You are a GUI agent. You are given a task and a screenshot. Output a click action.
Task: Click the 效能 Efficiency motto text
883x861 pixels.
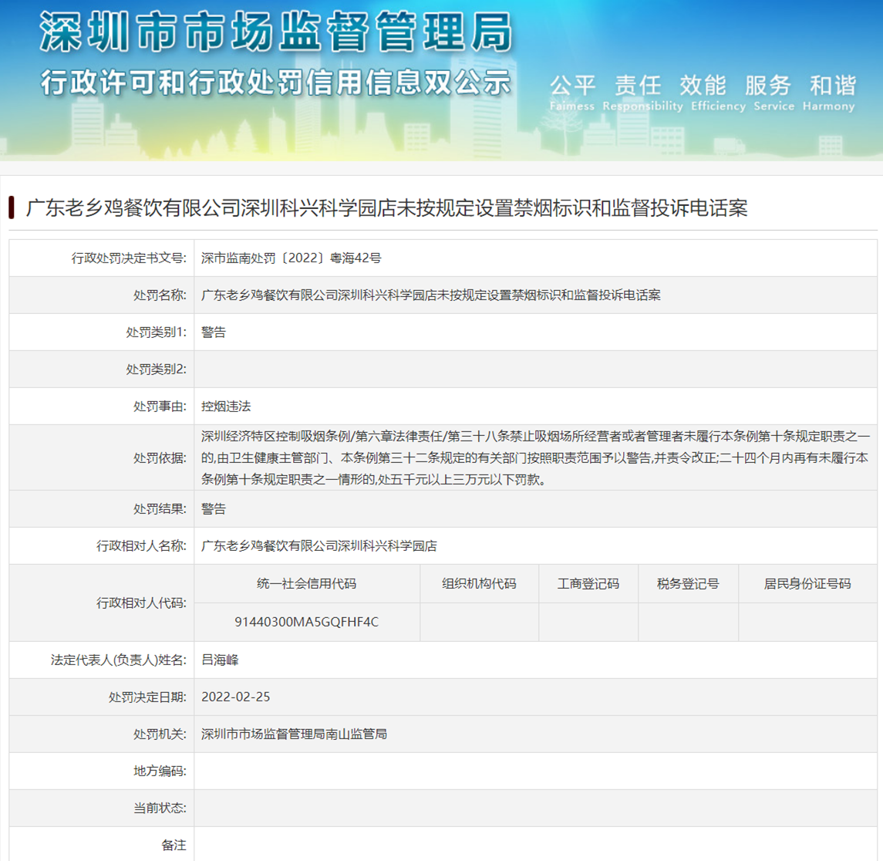[x=718, y=93]
